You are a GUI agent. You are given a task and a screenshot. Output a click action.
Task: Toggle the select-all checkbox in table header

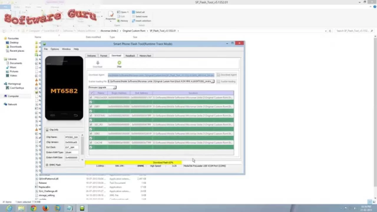click(x=92, y=93)
